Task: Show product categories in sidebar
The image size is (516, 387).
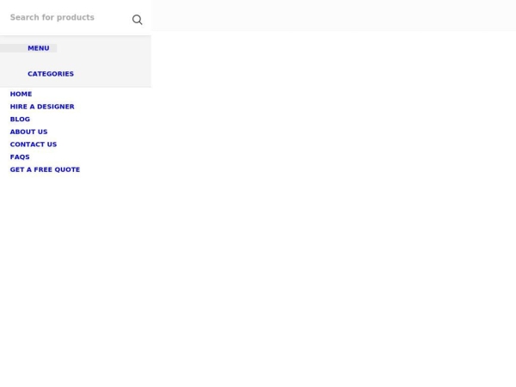Action: pyautogui.click(x=50, y=74)
